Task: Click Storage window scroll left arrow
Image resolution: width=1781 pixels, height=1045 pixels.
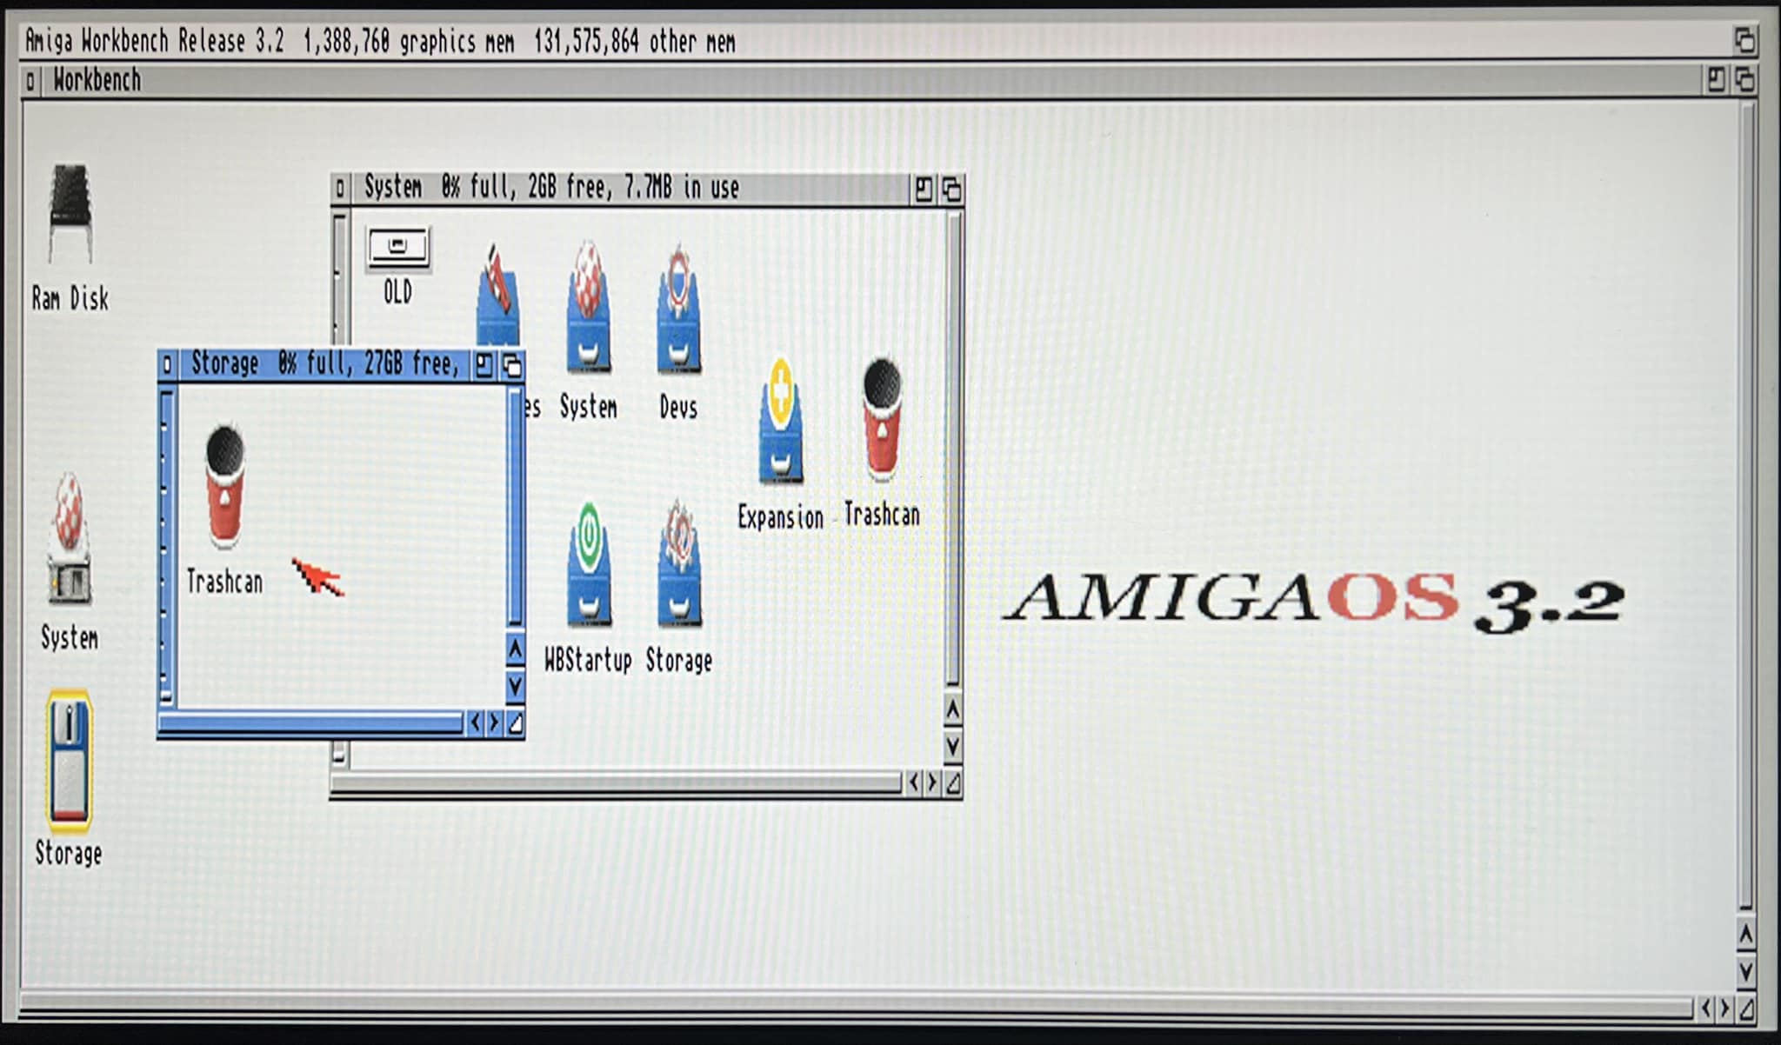Action: (475, 722)
